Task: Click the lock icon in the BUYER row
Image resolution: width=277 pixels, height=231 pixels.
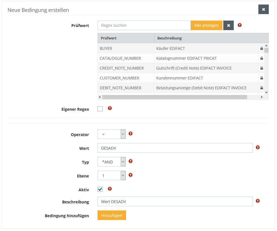Action: click(x=261, y=48)
